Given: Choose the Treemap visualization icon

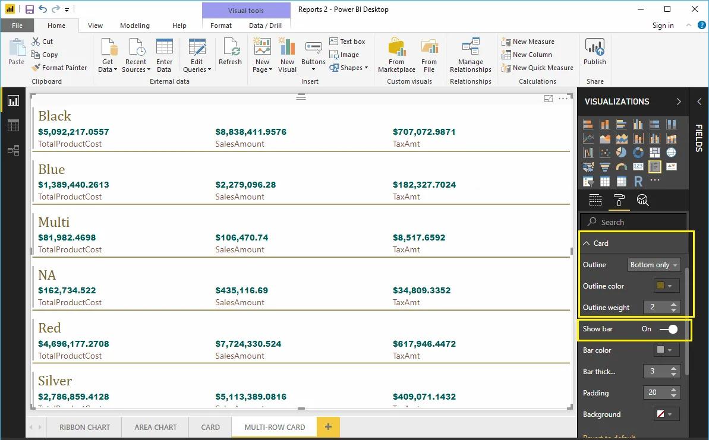Looking at the screenshot, I should (654, 153).
